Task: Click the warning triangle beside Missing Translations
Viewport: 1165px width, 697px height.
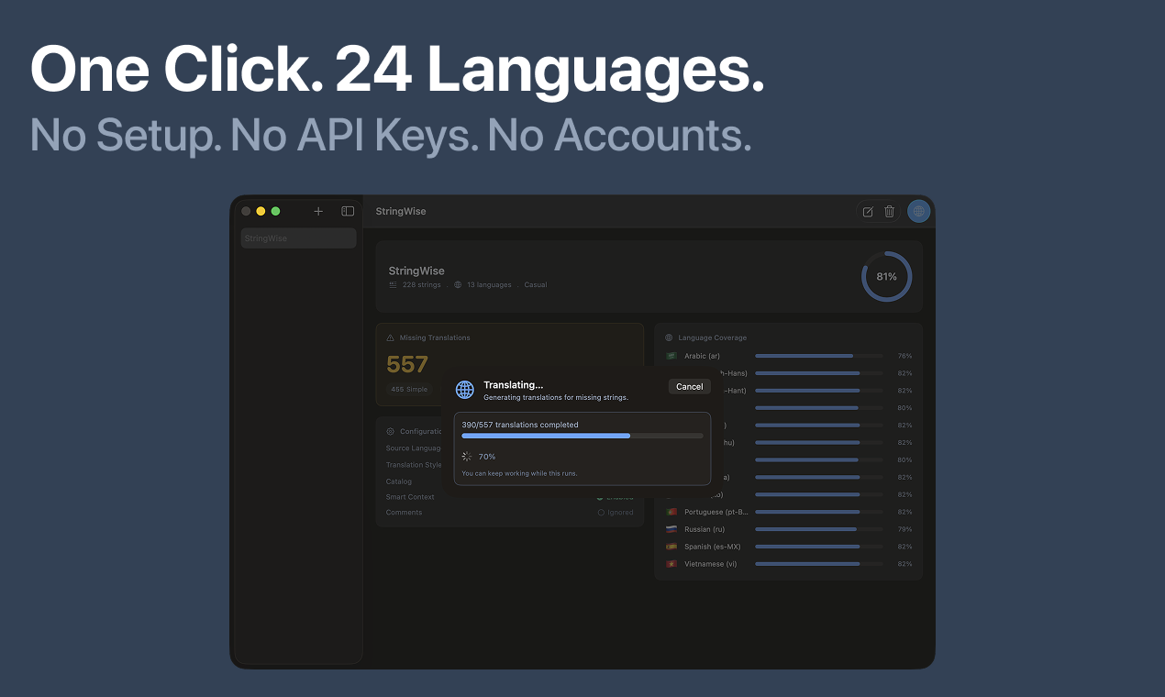Action: (390, 337)
